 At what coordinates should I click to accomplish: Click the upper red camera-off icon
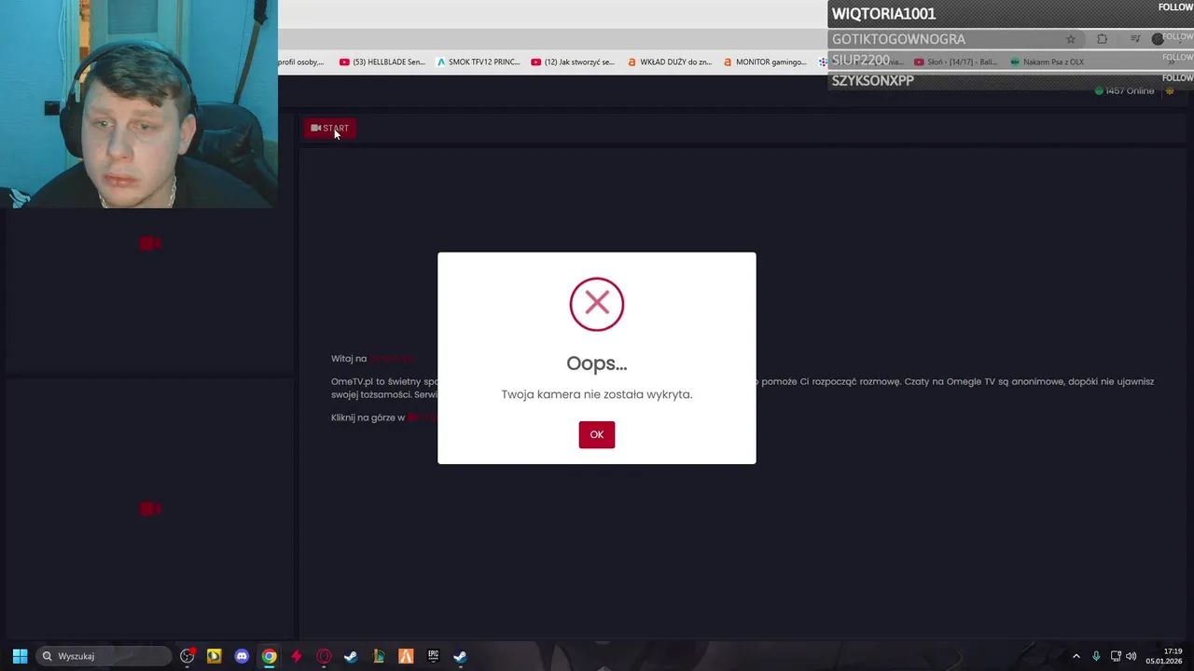[x=150, y=243]
